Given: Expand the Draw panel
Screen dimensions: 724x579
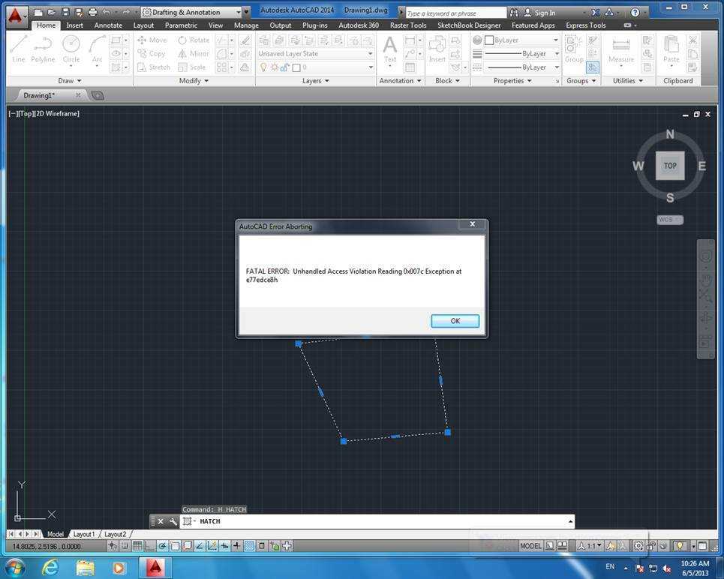Looking at the screenshot, I should (70, 81).
